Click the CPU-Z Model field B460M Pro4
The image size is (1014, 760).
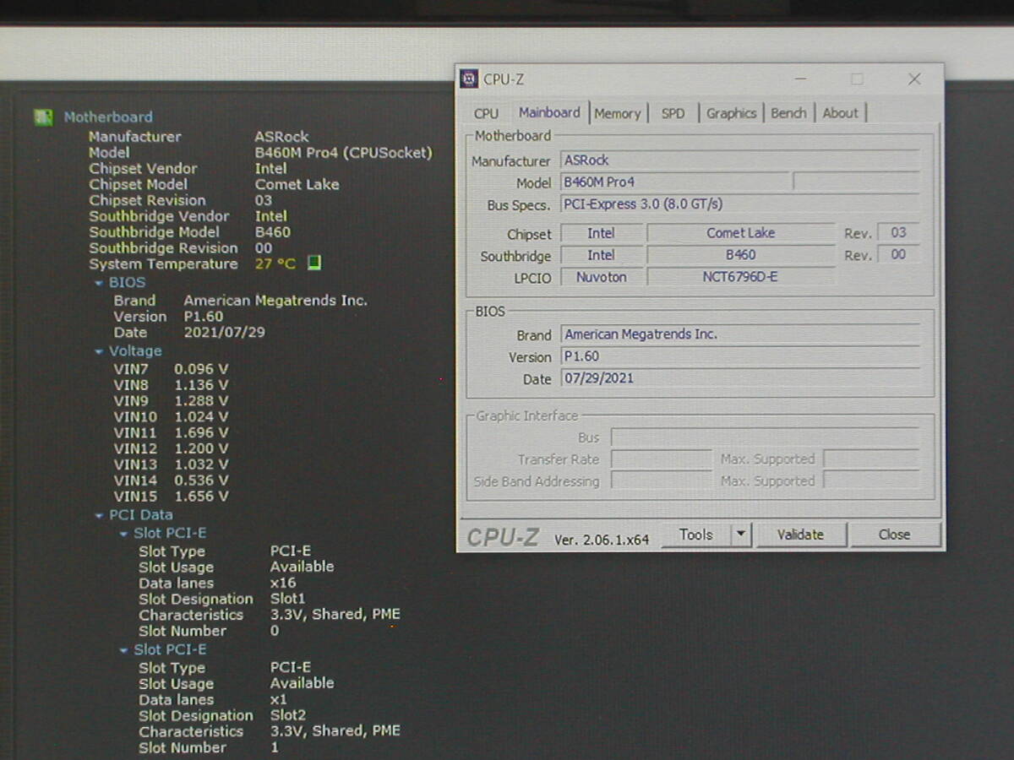point(676,182)
